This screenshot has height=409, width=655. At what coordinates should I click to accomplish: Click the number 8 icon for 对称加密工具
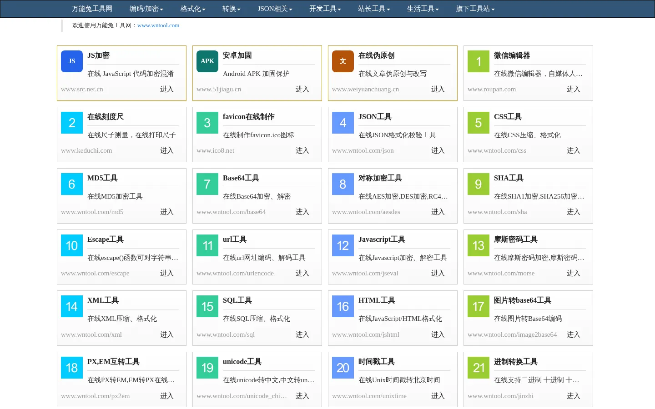(x=343, y=184)
